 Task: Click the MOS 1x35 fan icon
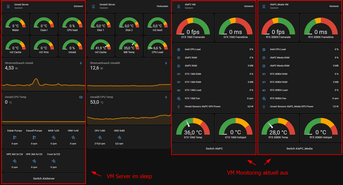click(x=54, y=137)
